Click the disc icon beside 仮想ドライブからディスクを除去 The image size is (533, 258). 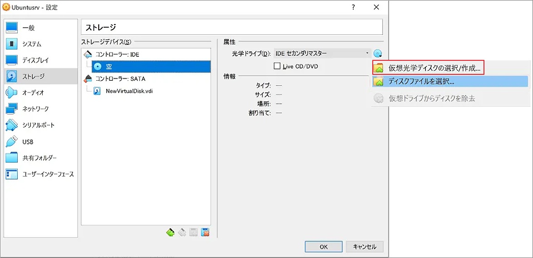pos(379,99)
